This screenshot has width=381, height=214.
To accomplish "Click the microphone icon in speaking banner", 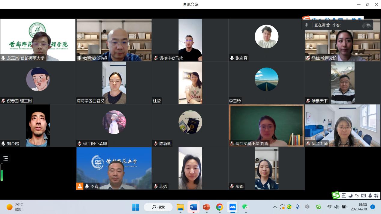I will [x=306, y=25].
